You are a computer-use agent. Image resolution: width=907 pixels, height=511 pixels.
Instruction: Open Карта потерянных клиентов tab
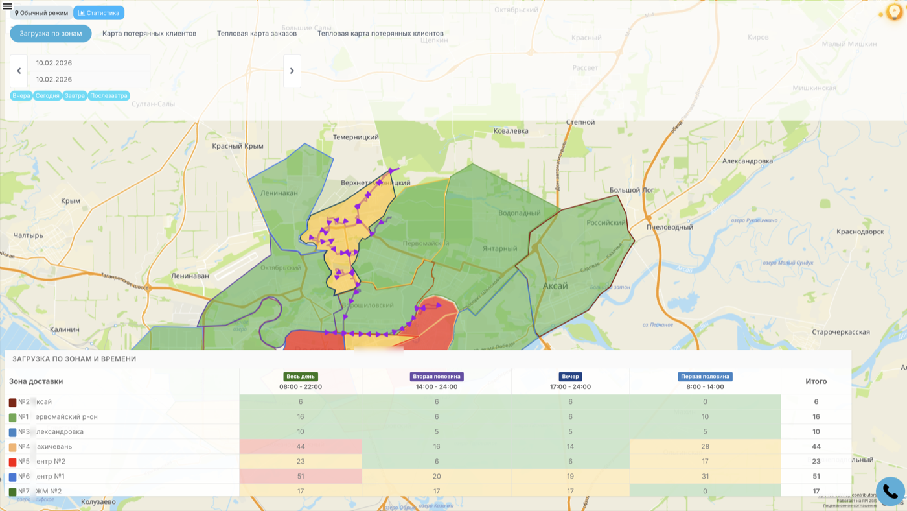pos(149,34)
